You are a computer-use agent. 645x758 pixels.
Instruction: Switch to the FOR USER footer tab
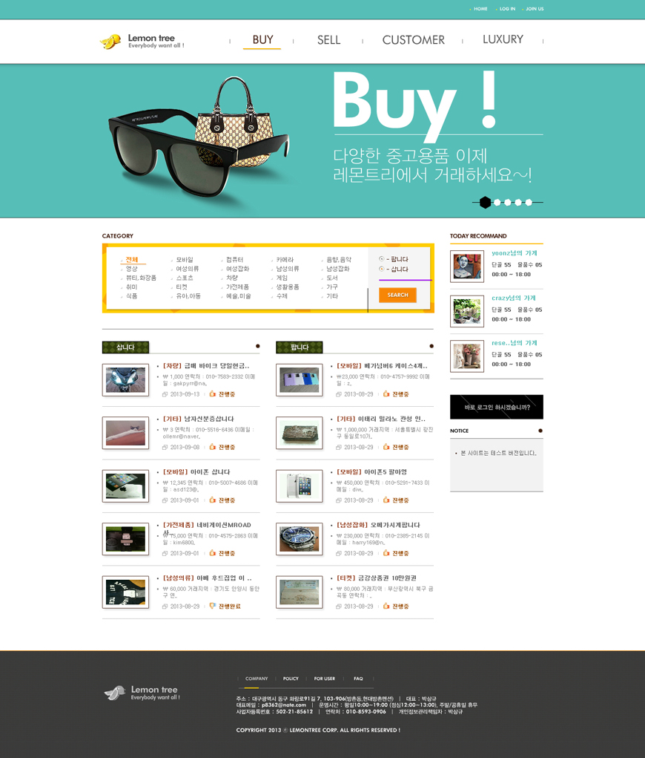(x=325, y=679)
